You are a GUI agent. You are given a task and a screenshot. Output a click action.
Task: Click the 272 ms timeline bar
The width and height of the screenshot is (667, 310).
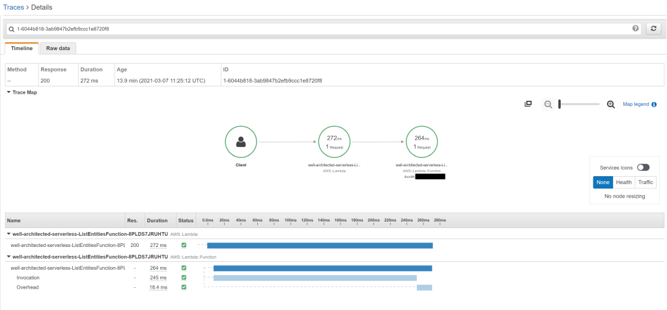(320, 246)
